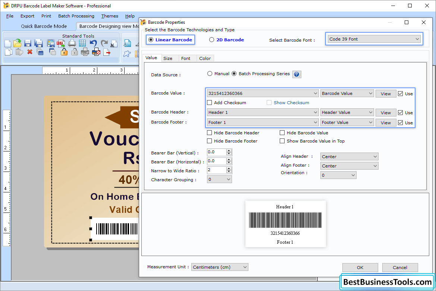
Task: Open a saved label file
Action: pos(17,43)
